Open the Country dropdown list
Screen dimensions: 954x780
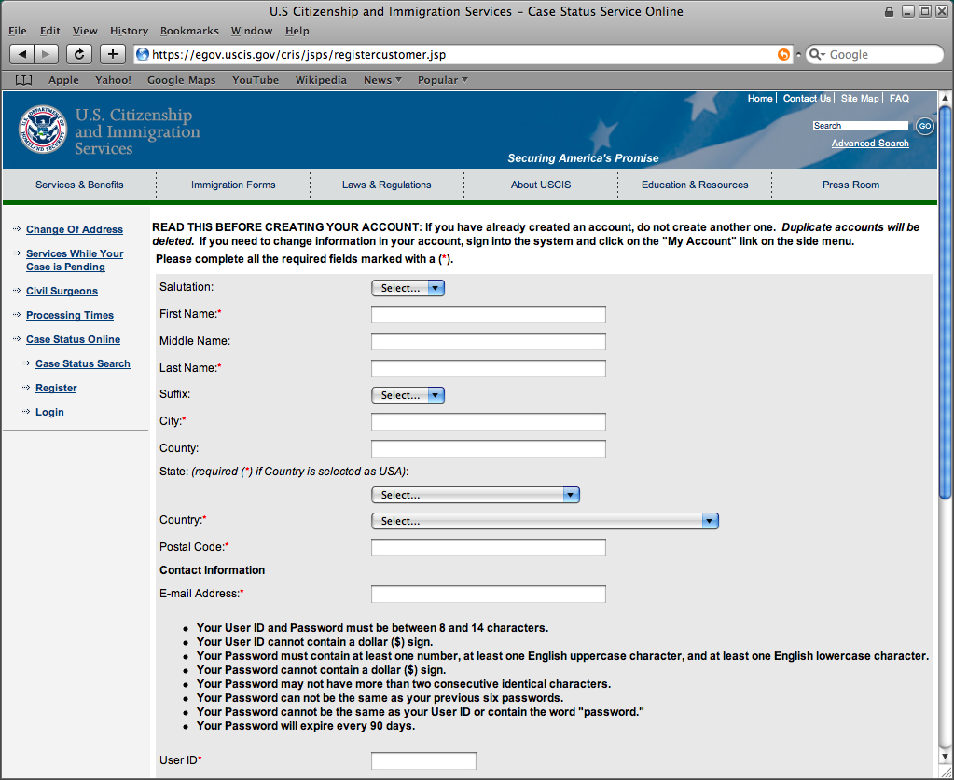pyautogui.click(x=545, y=521)
